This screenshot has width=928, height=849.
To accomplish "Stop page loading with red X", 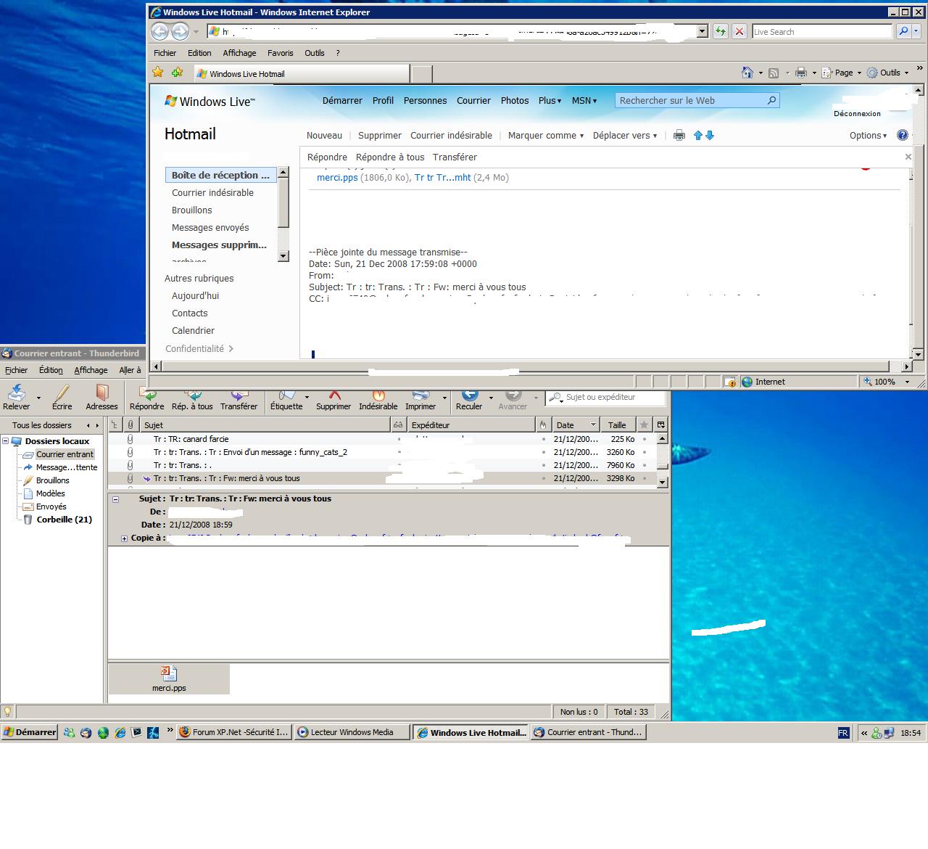I will [739, 31].
